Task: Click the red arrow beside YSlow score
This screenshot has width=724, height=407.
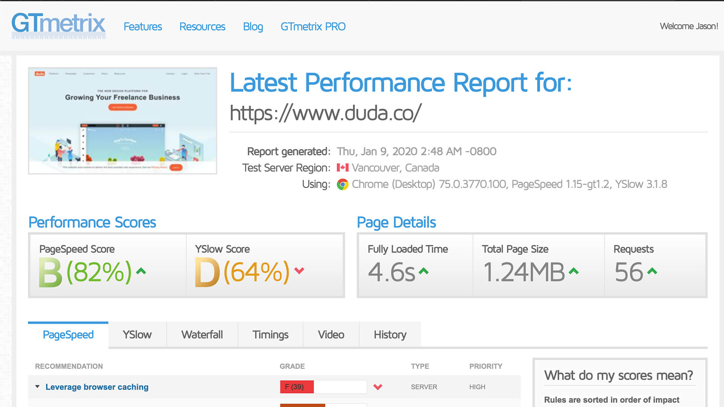Action: (299, 271)
